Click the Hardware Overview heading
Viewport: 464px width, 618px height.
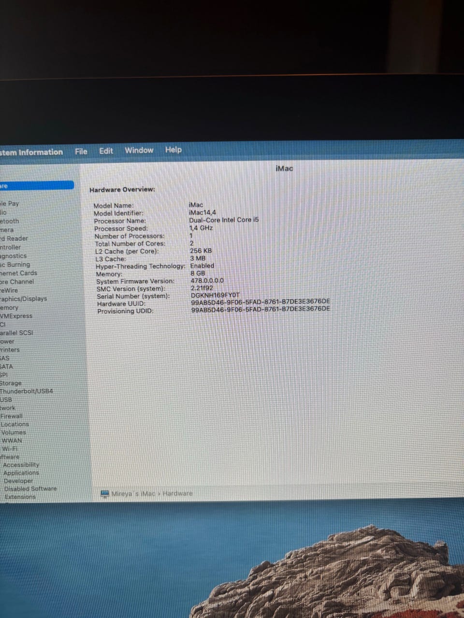[122, 190]
